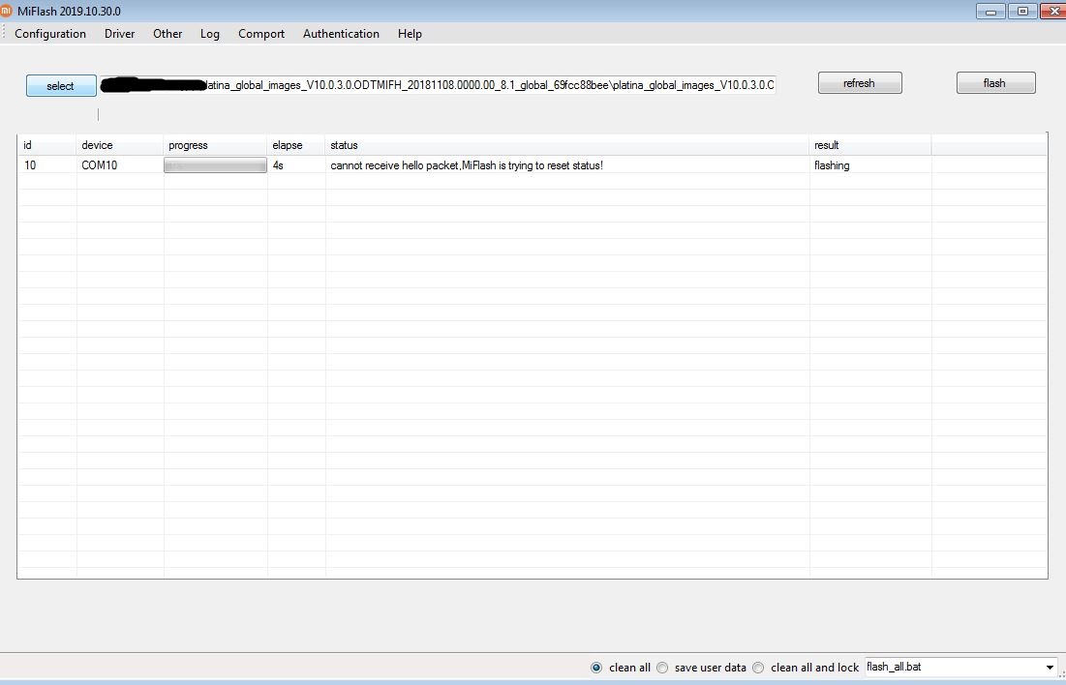The height and width of the screenshot is (685, 1066).
Task: Select the COM10 device row
Action: pyautogui.click(x=97, y=166)
